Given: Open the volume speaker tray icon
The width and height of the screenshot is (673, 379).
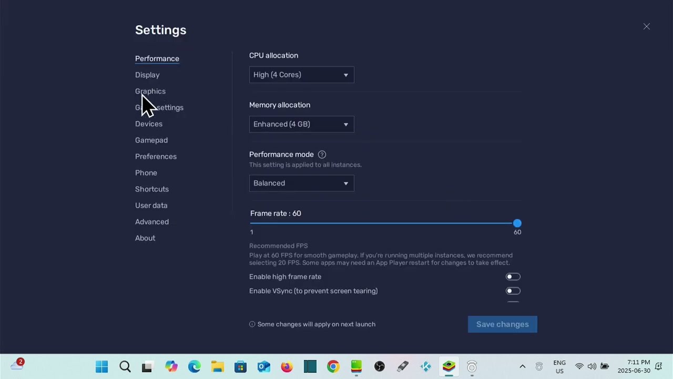Looking at the screenshot, I should [592, 366].
